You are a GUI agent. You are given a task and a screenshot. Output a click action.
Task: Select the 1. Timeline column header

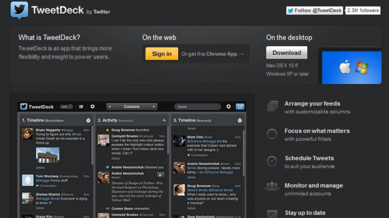click(x=56, y=120)
